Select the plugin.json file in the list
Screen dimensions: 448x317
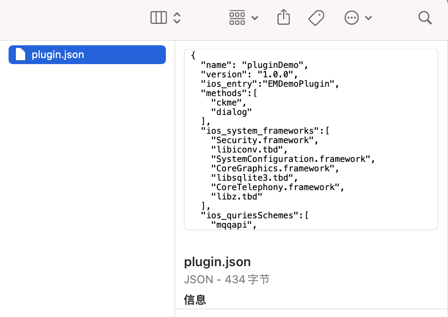(87, 55)
